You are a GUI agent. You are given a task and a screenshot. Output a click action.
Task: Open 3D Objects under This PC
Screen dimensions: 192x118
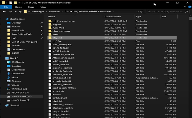[18, 62]
